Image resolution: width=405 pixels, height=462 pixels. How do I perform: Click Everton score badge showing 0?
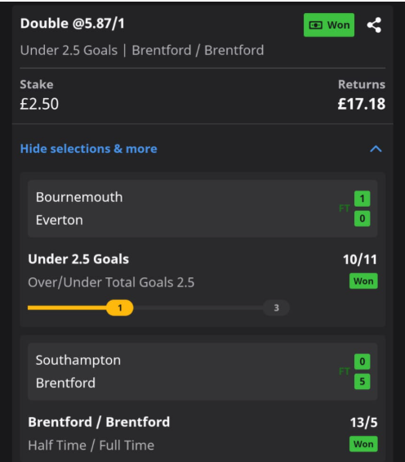(x=362, y=218)
